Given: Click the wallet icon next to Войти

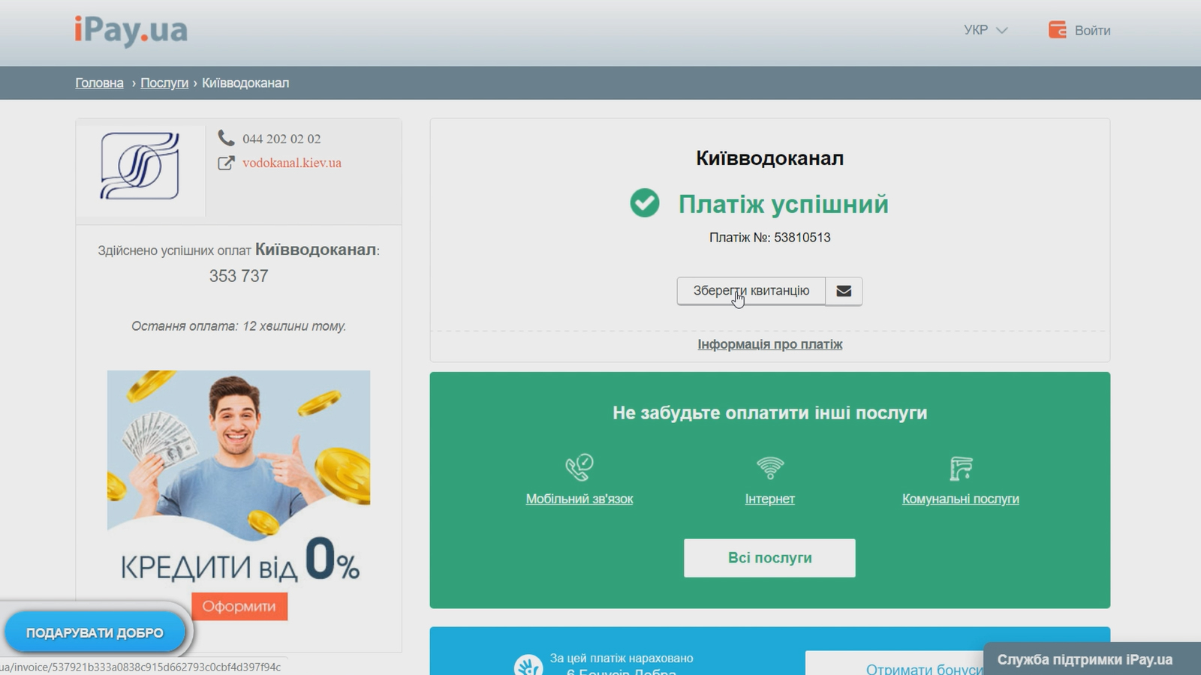Looking at the screenshot, I should coord(1057,30).
